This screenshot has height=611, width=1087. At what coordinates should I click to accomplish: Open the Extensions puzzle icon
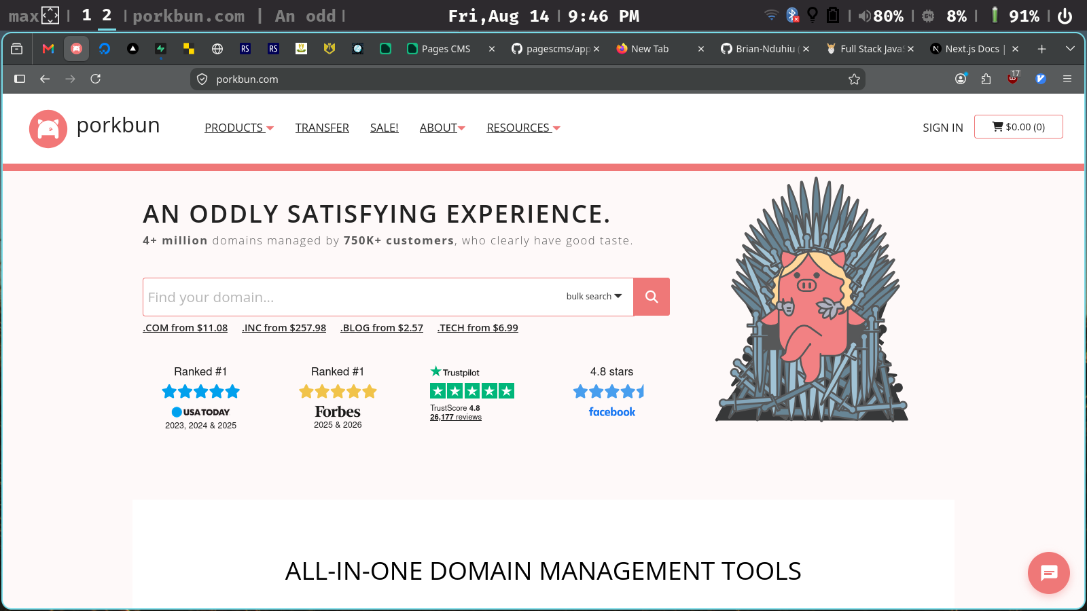986,79
